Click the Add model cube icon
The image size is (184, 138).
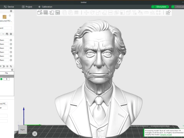click(40, 13)
